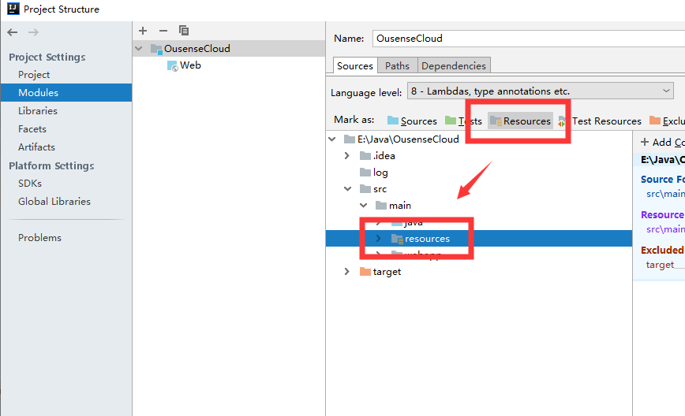Select the target folder row
This screenshot has width=685, height=416.
pyautogui.click(x=479, y=272)
